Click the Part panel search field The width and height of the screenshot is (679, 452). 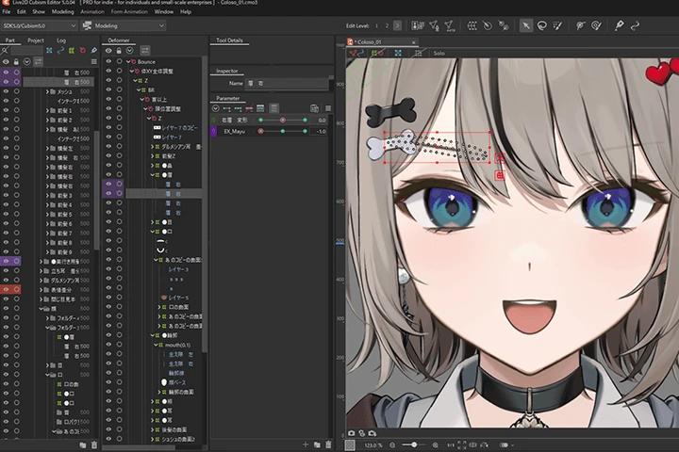(x=26, y=51)
